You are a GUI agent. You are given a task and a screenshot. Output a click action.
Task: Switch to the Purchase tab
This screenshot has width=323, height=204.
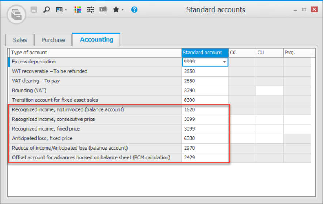click(x=53, y=40)
